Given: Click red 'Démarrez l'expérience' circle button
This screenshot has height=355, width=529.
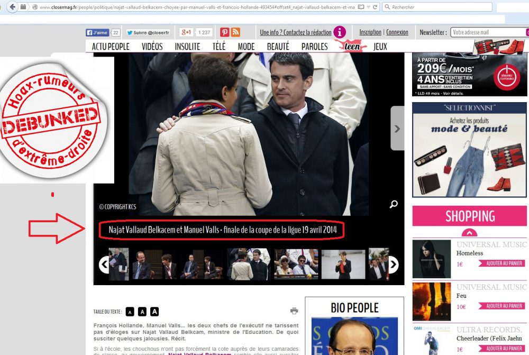Looking at the screenshot, I should click(507, 77).
